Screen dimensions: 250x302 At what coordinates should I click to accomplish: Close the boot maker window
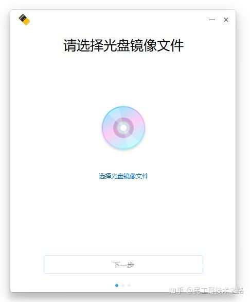pyautogui.click(x=226, y=20)
